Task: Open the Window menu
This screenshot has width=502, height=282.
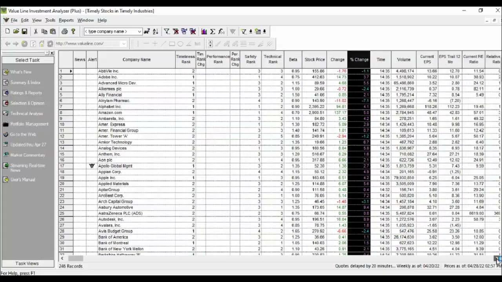Action: pos(85,20)
